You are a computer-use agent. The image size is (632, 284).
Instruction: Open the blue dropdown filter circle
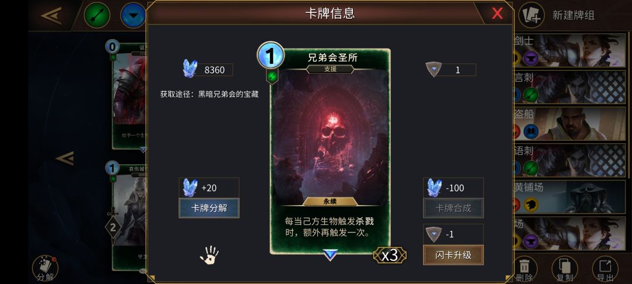click(133, 15)
